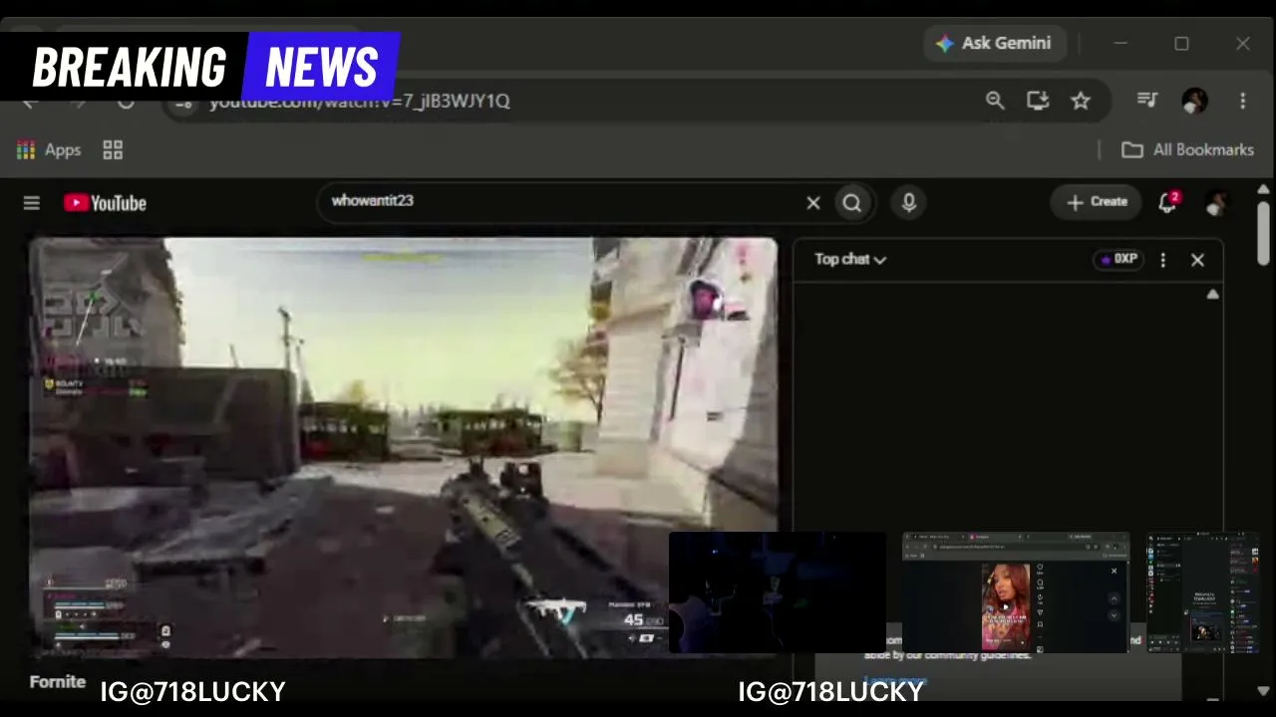
Task: Select the Discord window thumbnail
Action: point(1202,593)
